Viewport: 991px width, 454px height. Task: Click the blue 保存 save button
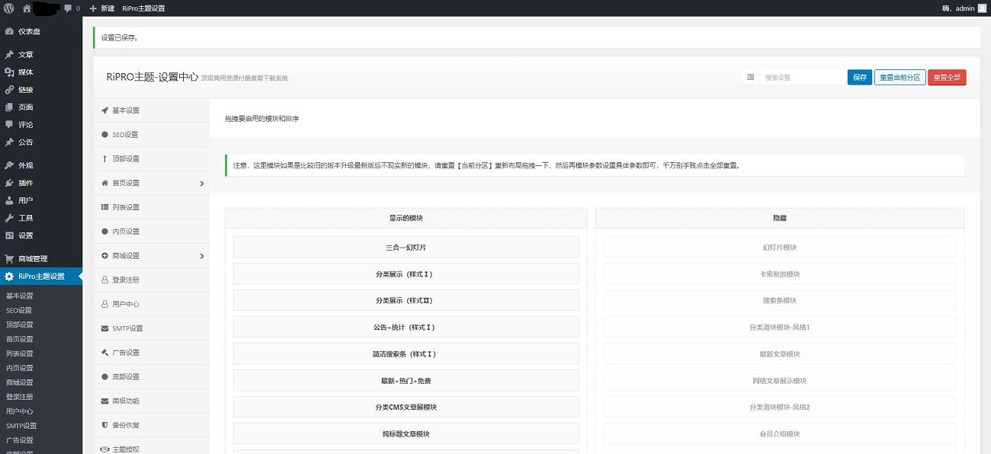tap(860, 78)
